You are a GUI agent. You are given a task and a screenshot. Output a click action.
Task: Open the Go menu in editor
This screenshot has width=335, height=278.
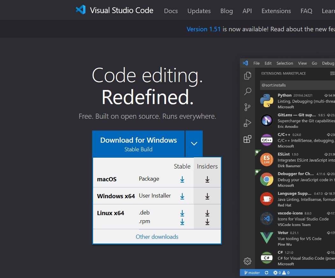click(x=314, y=63)
